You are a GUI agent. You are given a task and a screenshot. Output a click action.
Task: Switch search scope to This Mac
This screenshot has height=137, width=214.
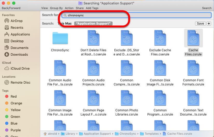coord(65,24)
